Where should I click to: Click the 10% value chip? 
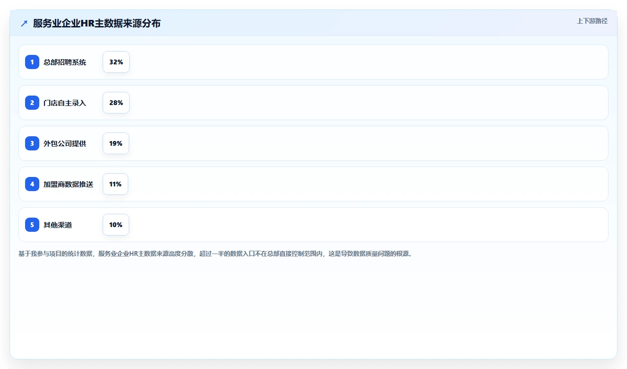pos(116,225)
